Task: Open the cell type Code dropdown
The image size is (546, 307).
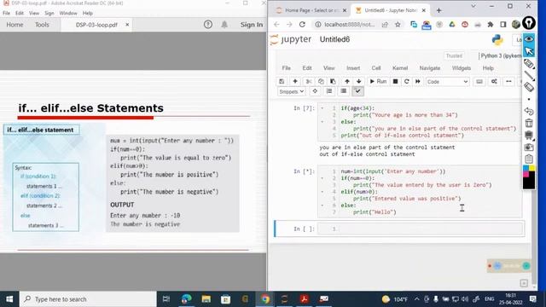Action: [447, 82]
